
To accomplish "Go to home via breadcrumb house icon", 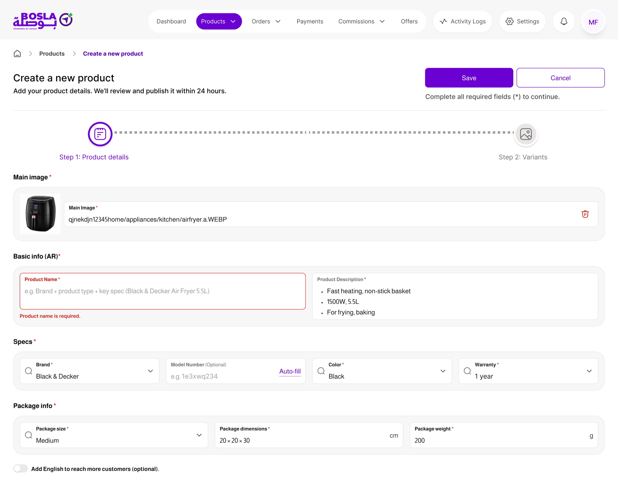I will pos(17,54).
